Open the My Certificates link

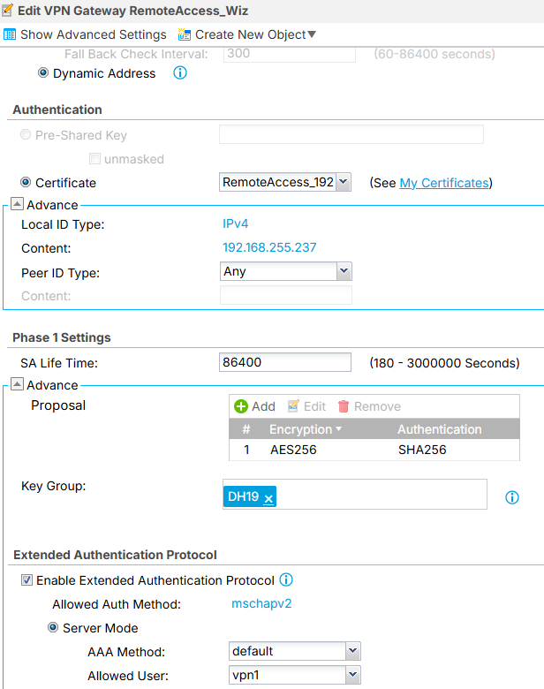tap(443, 183)
